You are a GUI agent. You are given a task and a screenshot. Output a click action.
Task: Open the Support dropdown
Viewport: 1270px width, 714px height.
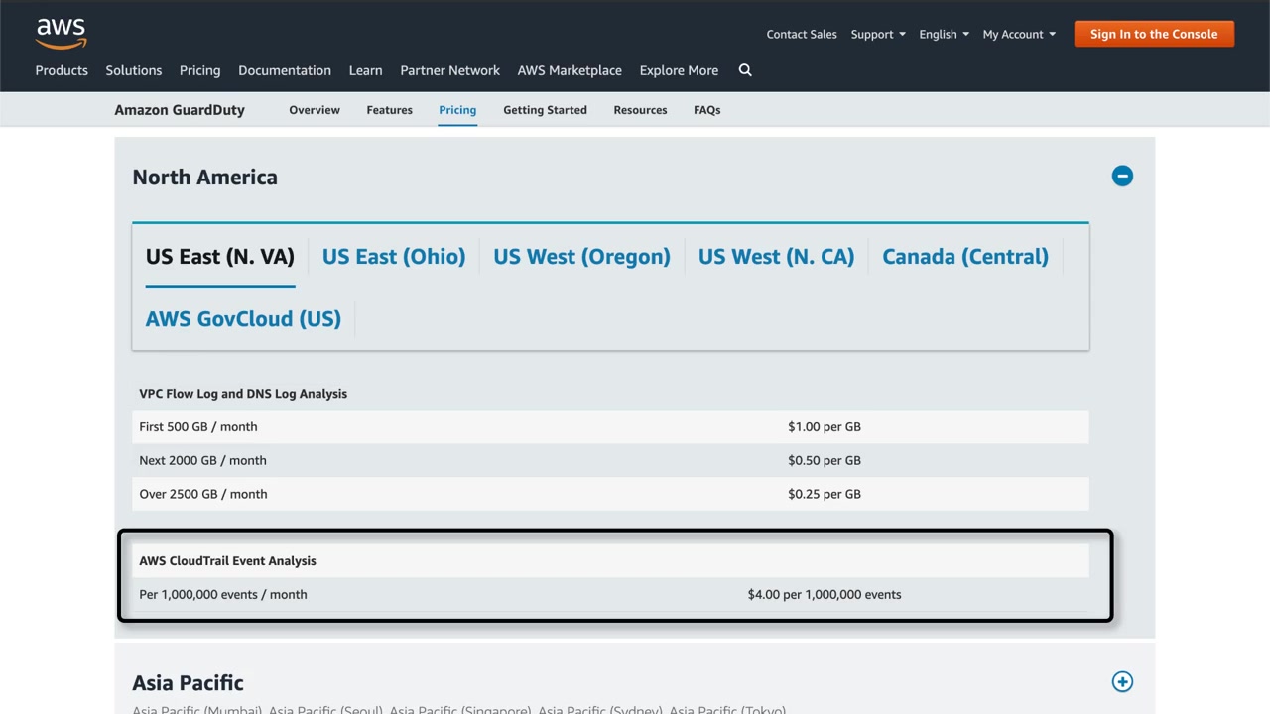pyautogui.click(x=878, y=34)
